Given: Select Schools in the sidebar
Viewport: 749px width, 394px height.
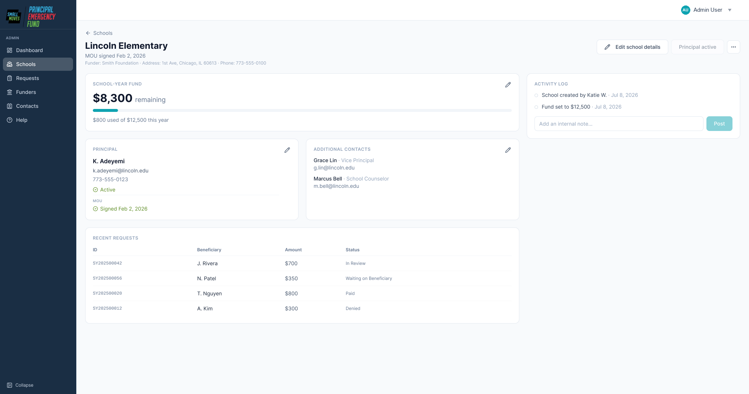Looking at the screenshot, I should pyautogui.click(x=38, y=64).
